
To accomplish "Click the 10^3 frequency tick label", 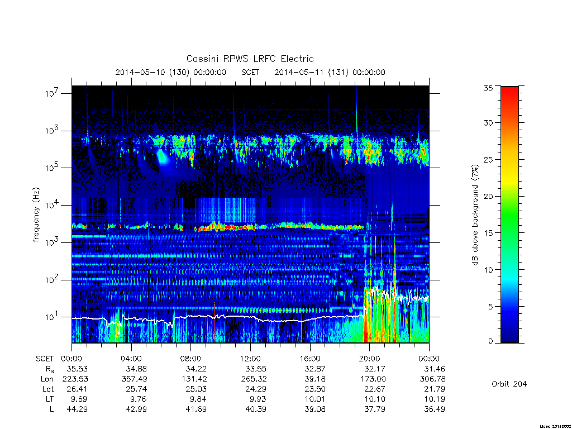I will click(52, 242).
